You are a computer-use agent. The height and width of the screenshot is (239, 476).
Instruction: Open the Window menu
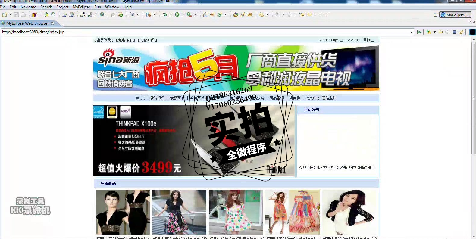(112, 7)
